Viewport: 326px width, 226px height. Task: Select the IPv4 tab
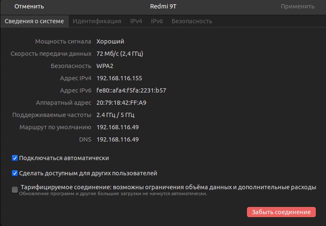(x=136, y=21)
